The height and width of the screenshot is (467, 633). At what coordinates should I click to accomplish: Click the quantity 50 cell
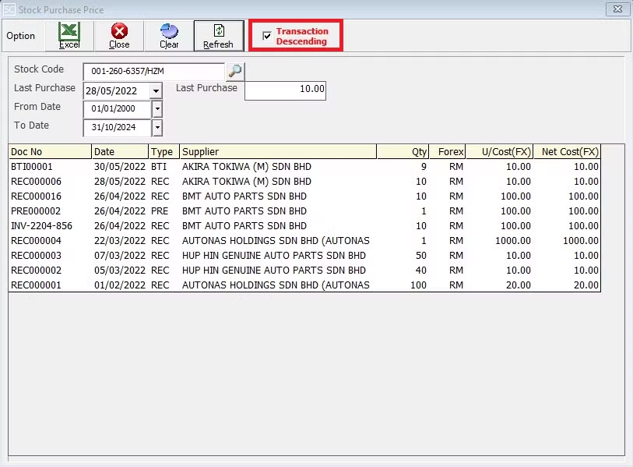point(421,256)
